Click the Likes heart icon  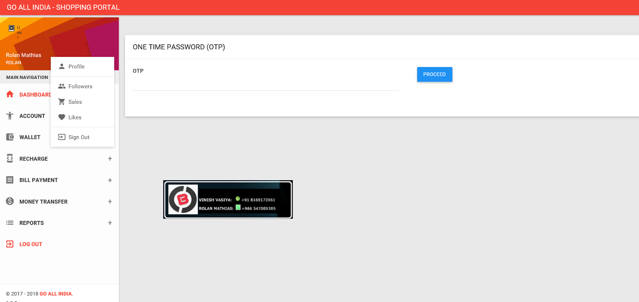(x=62, y=117)
